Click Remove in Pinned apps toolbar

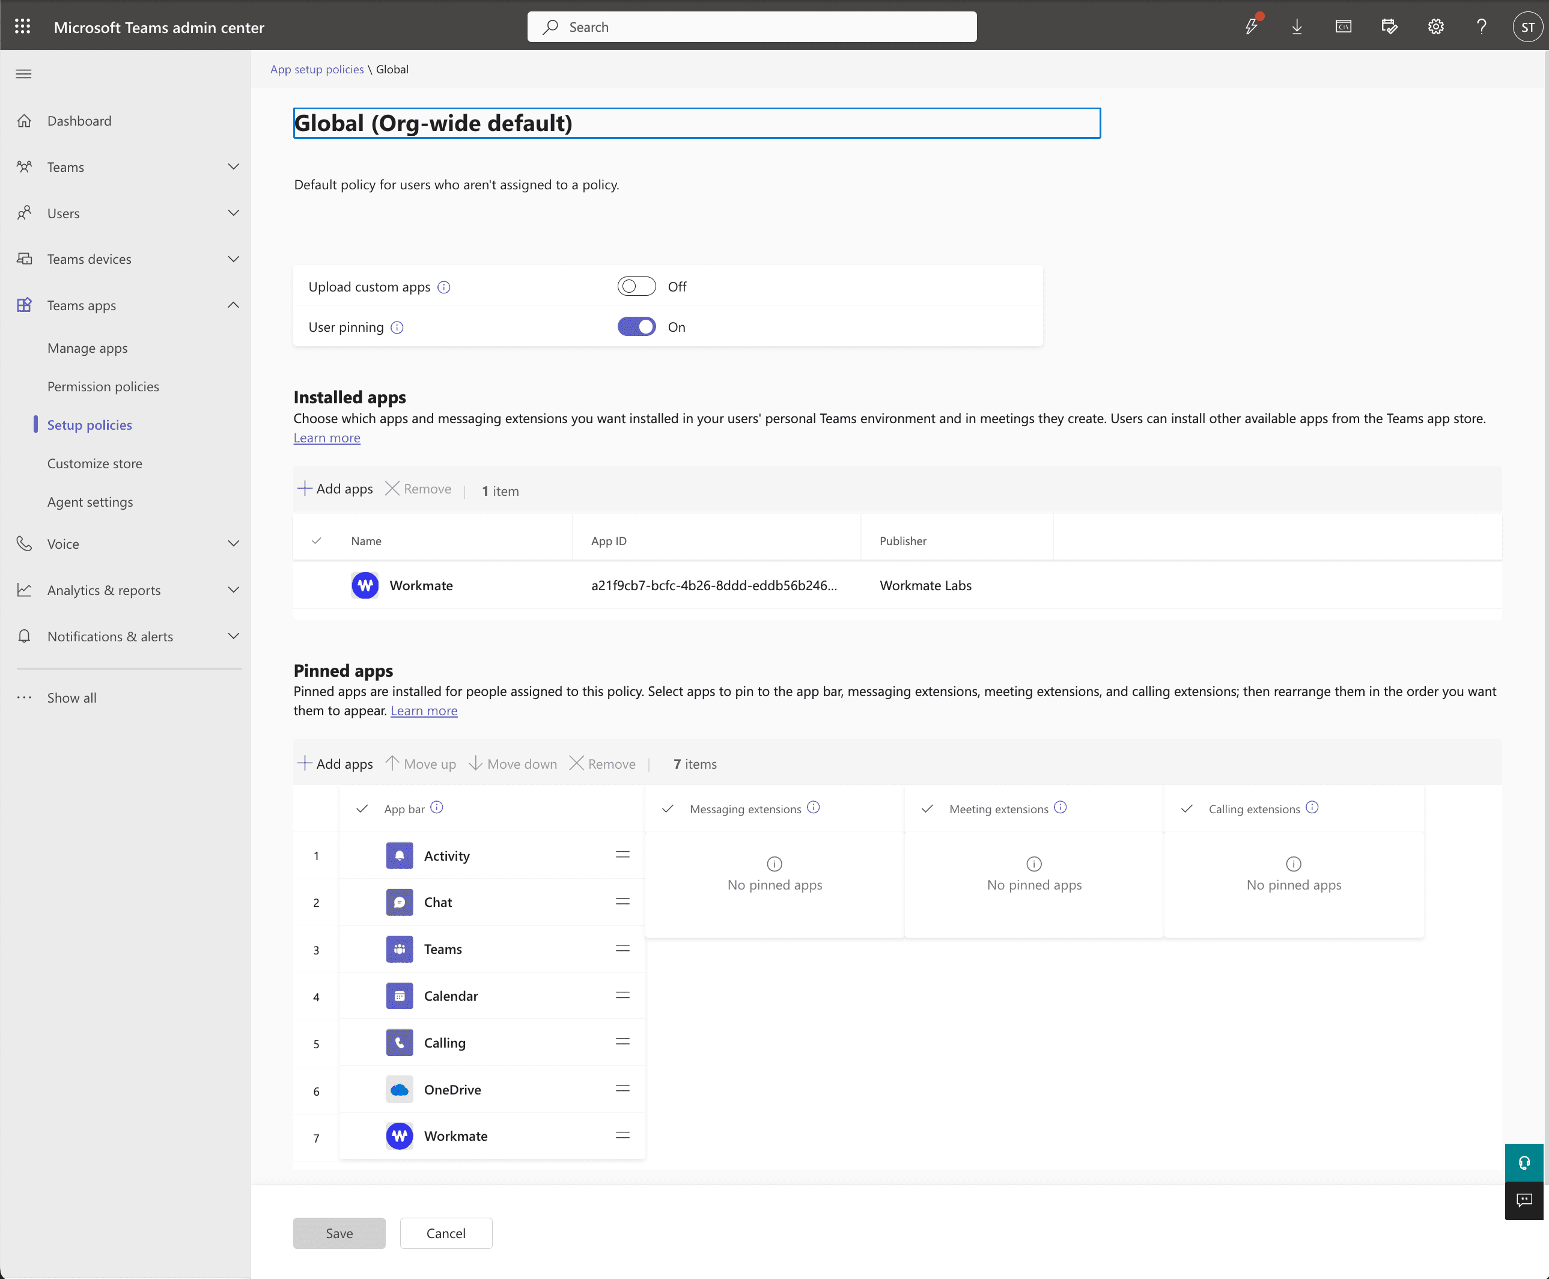[603, 764]
